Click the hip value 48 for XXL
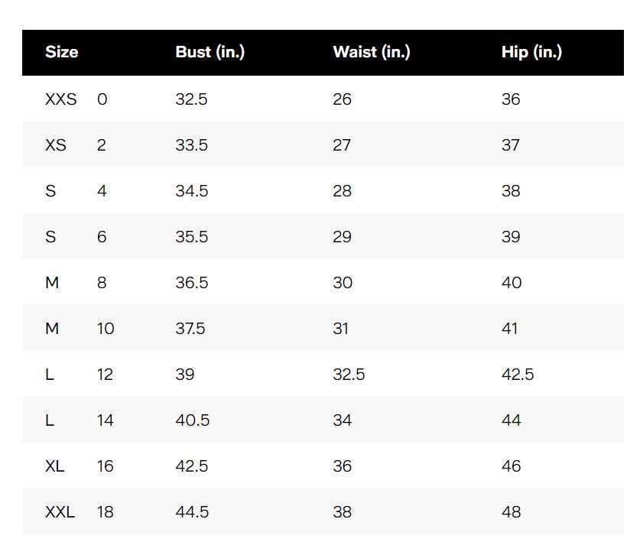Image resolution: width=640 pixels, height=545 pixels. coord(512,512)
